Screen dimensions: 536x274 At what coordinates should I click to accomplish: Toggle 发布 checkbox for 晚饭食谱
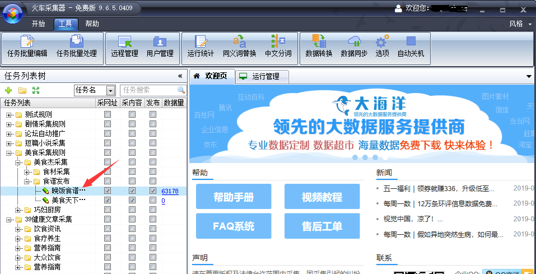point(153,191)
